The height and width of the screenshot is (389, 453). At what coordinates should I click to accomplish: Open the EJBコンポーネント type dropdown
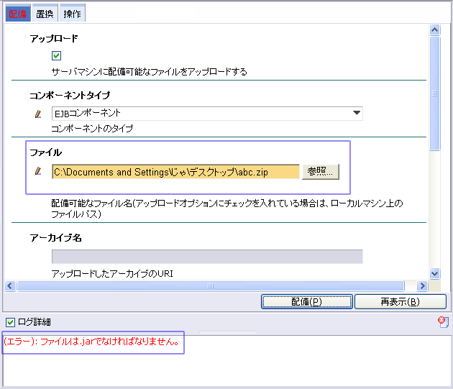tap(356, 113)
